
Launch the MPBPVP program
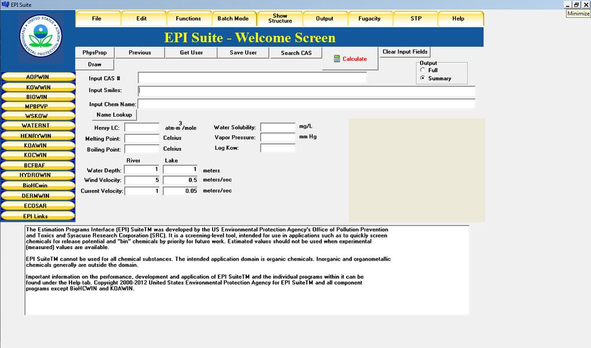click(38, 106)
